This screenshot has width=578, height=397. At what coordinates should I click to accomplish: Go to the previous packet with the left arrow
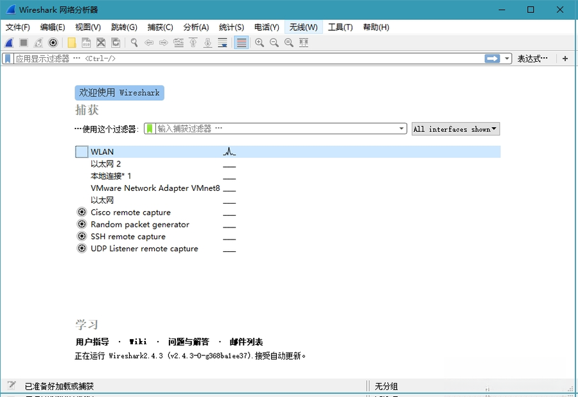tap(149, 43)
